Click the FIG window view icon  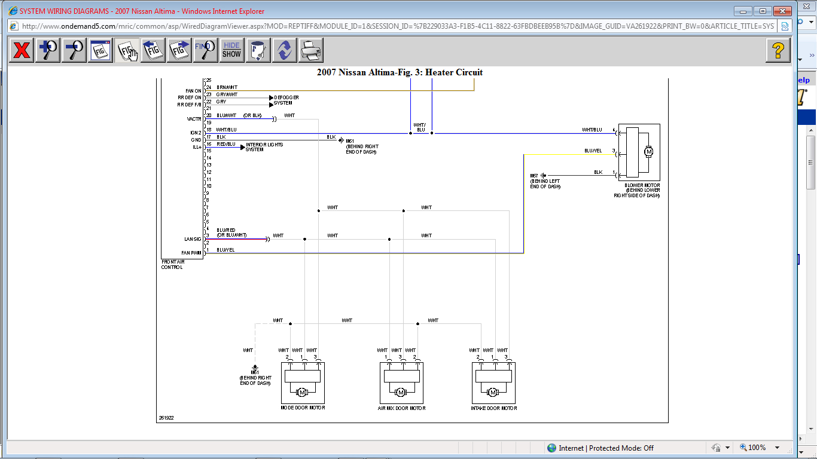(100, 50)
